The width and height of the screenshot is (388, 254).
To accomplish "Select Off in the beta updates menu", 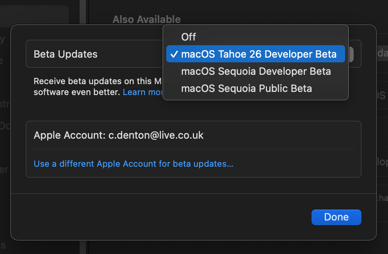I will tap(255, 37).
